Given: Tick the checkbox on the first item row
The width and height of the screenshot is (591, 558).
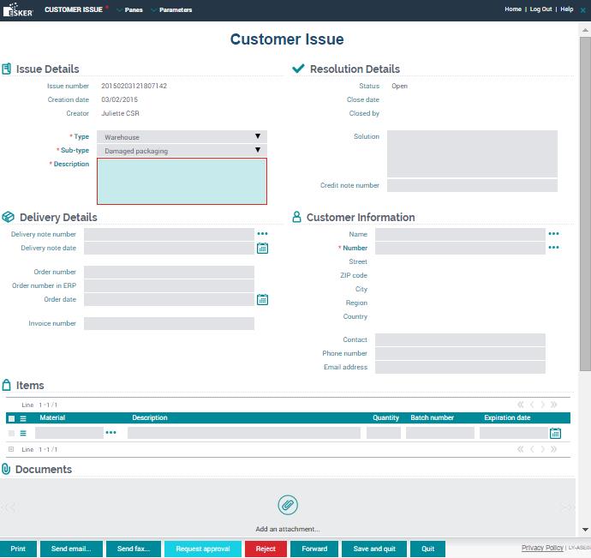Looking at the screenshot, I should coord(11,434).
